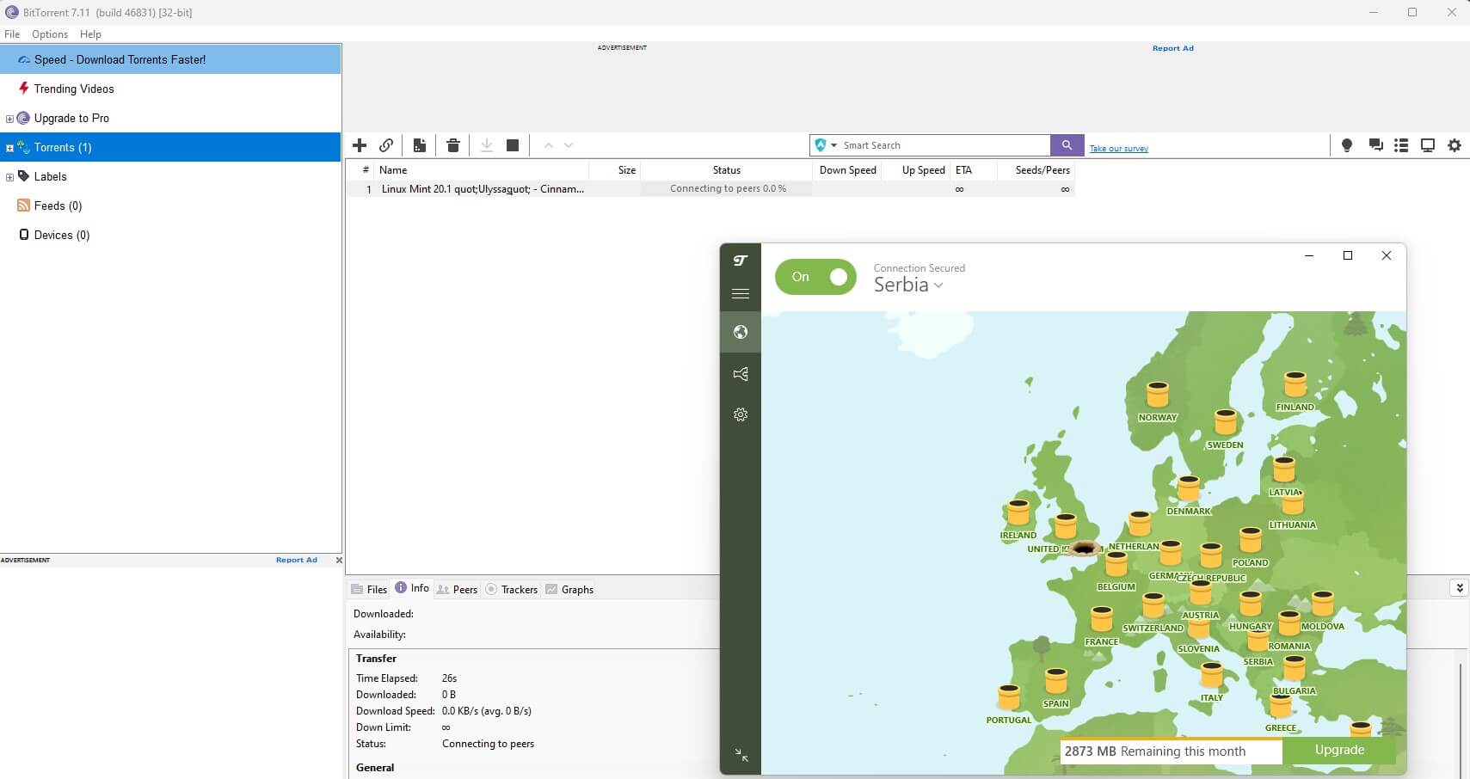Click the TunnelBear logo icon

[x=741, y=261]
